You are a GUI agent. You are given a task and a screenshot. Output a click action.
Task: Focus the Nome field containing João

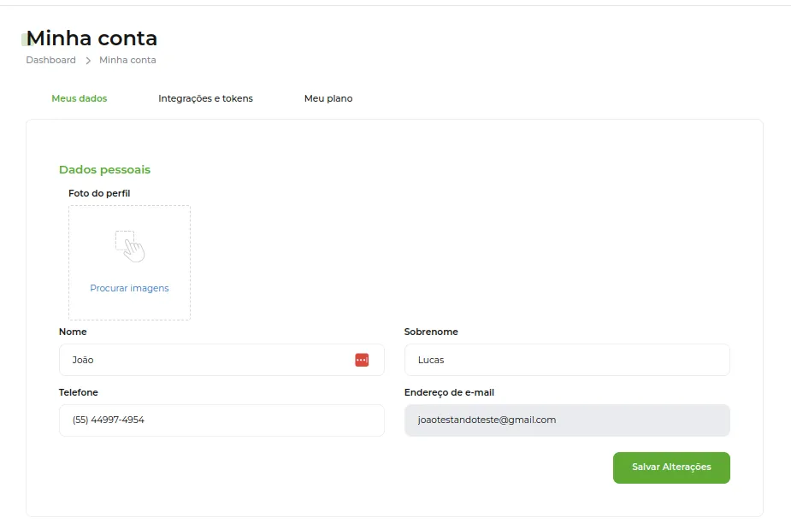coord(221,360)
